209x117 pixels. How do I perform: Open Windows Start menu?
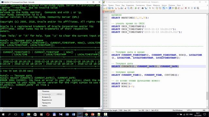pyautogui.click(x=3, y=114)
